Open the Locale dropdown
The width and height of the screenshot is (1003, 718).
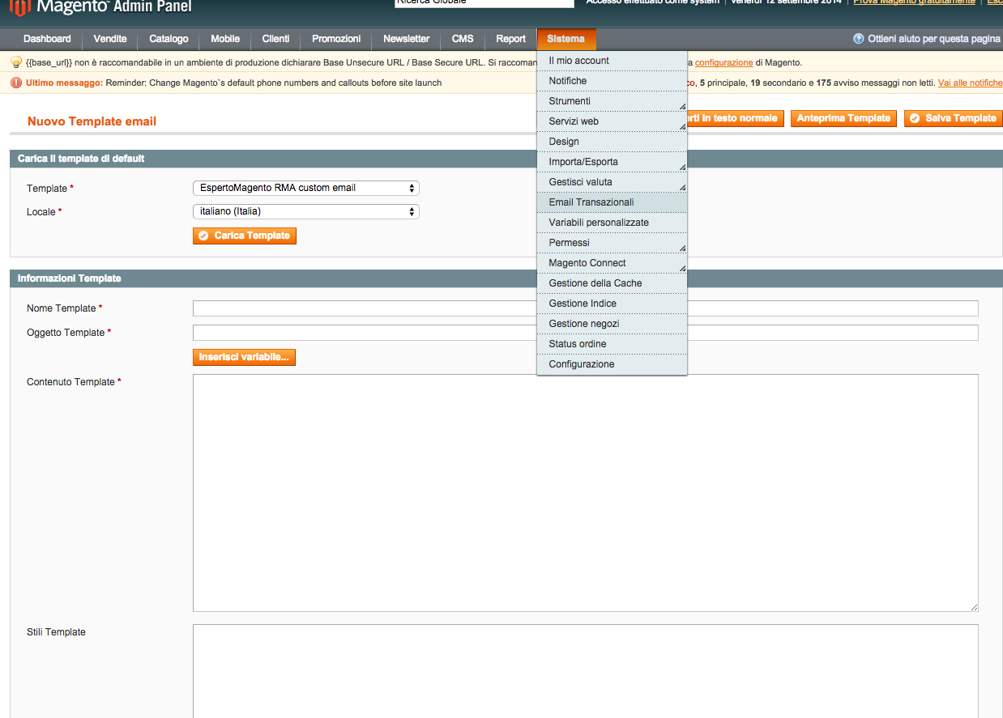pos(306,211)
